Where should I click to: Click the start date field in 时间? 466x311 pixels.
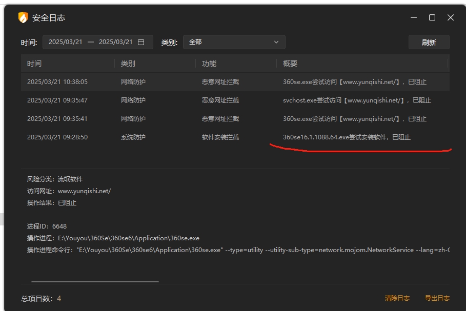(65, 42)
